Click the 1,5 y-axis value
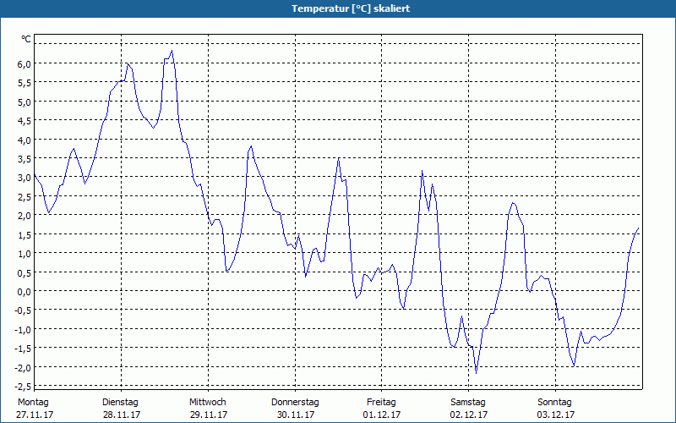This screenshot has height=423, width=676. pos(25,234)
